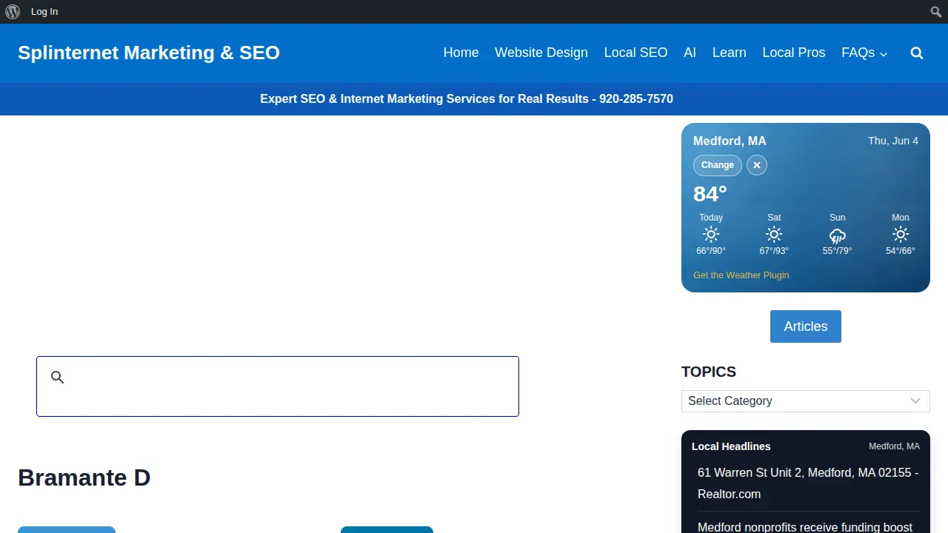Click Monday's sunny forecast icon

[901, 235]
